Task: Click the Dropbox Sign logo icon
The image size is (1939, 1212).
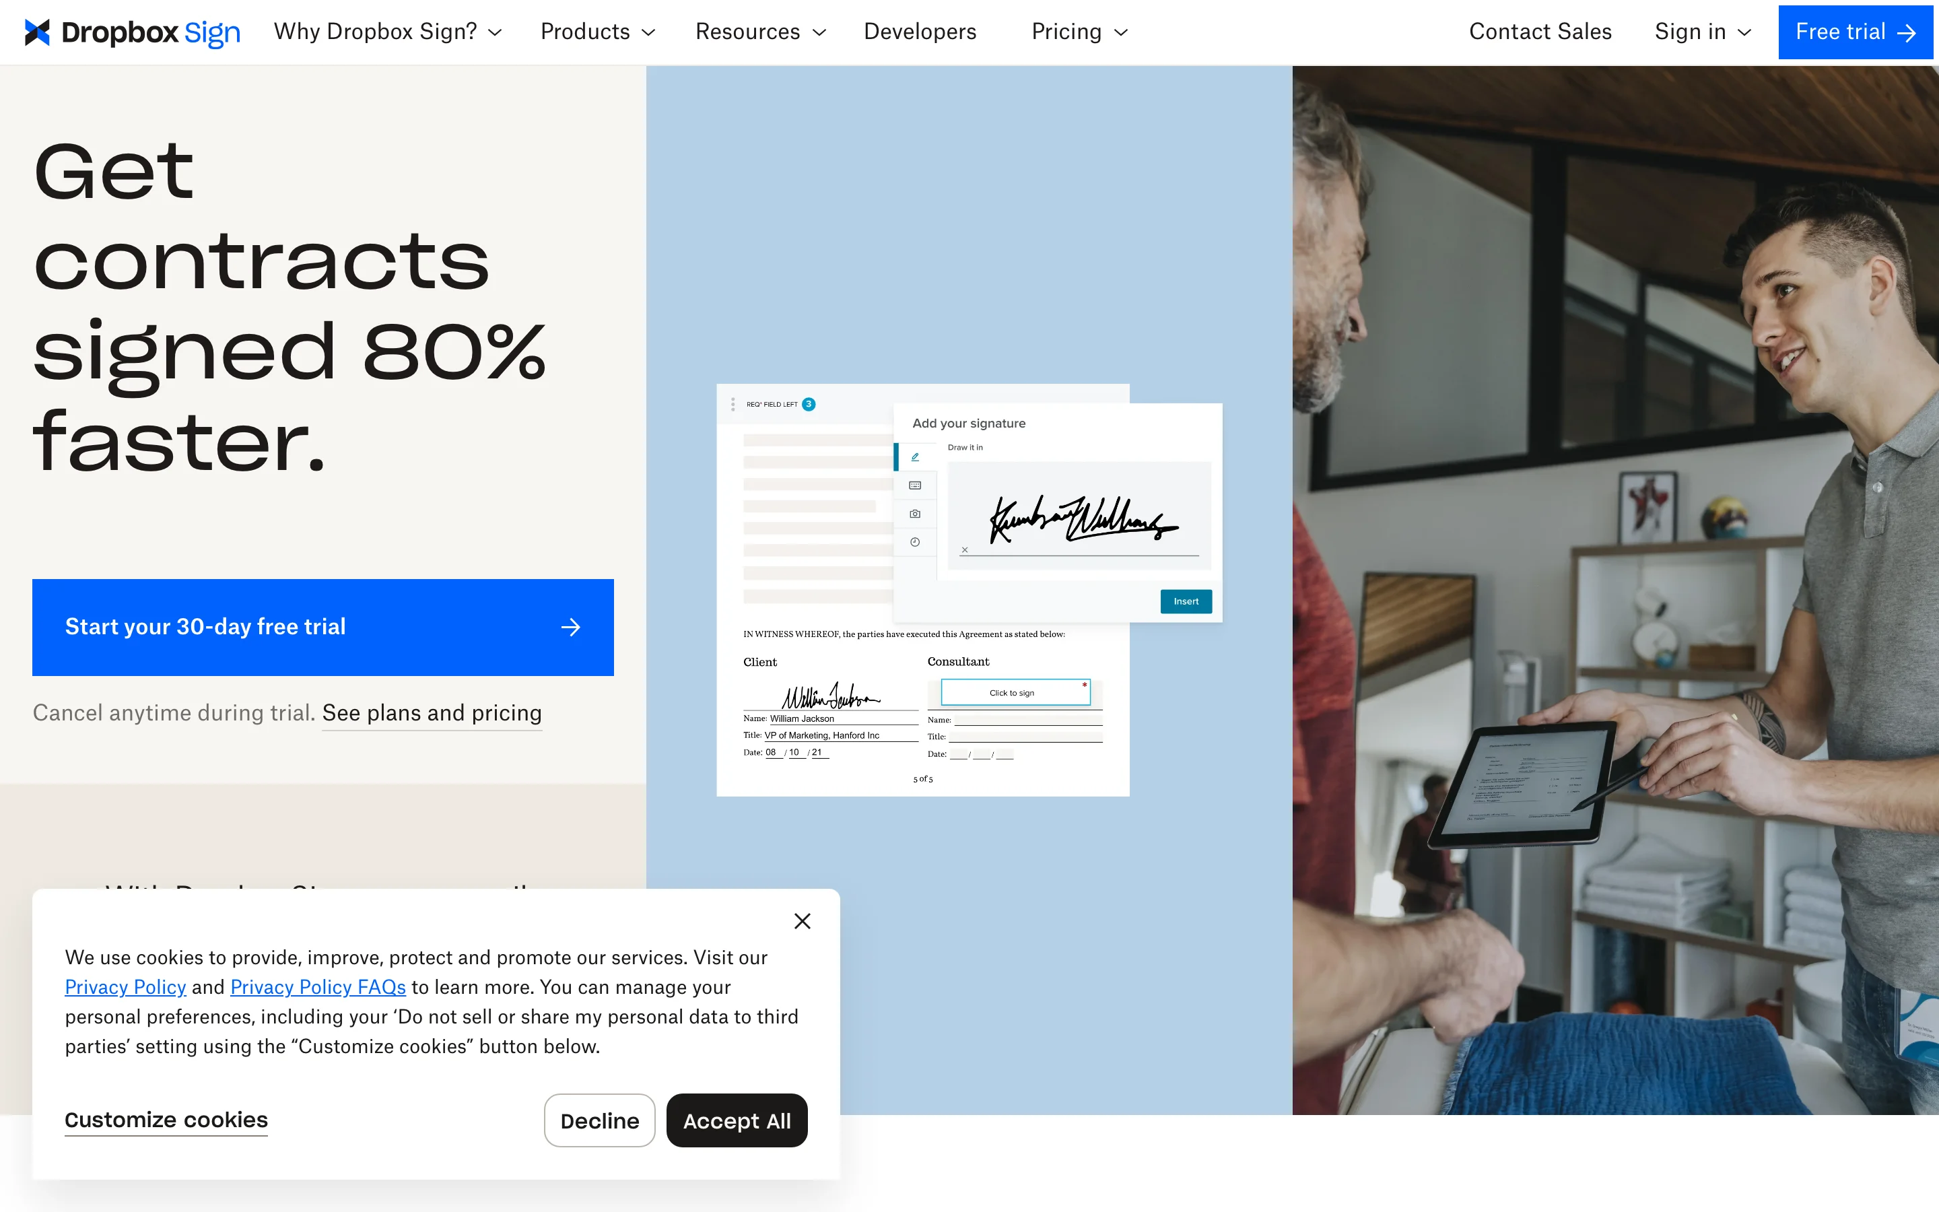Action: tap(37, 32)
